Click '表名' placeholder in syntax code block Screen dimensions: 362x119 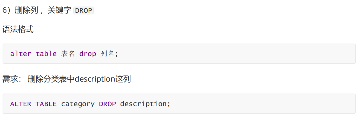coord(68,54)
